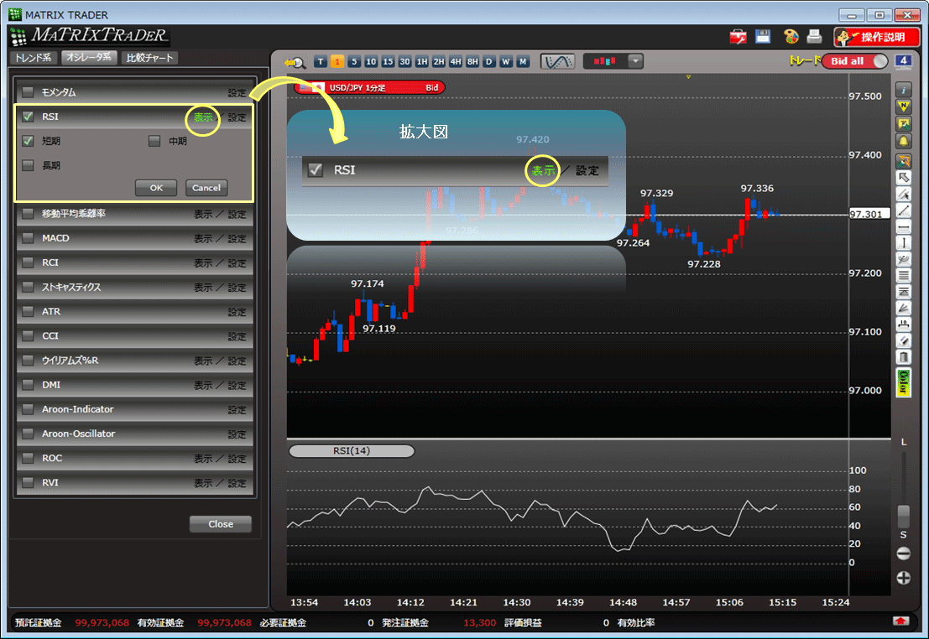Toggle the Bid all switch
This screenshot has width=929, height=639.
point(854,61)
